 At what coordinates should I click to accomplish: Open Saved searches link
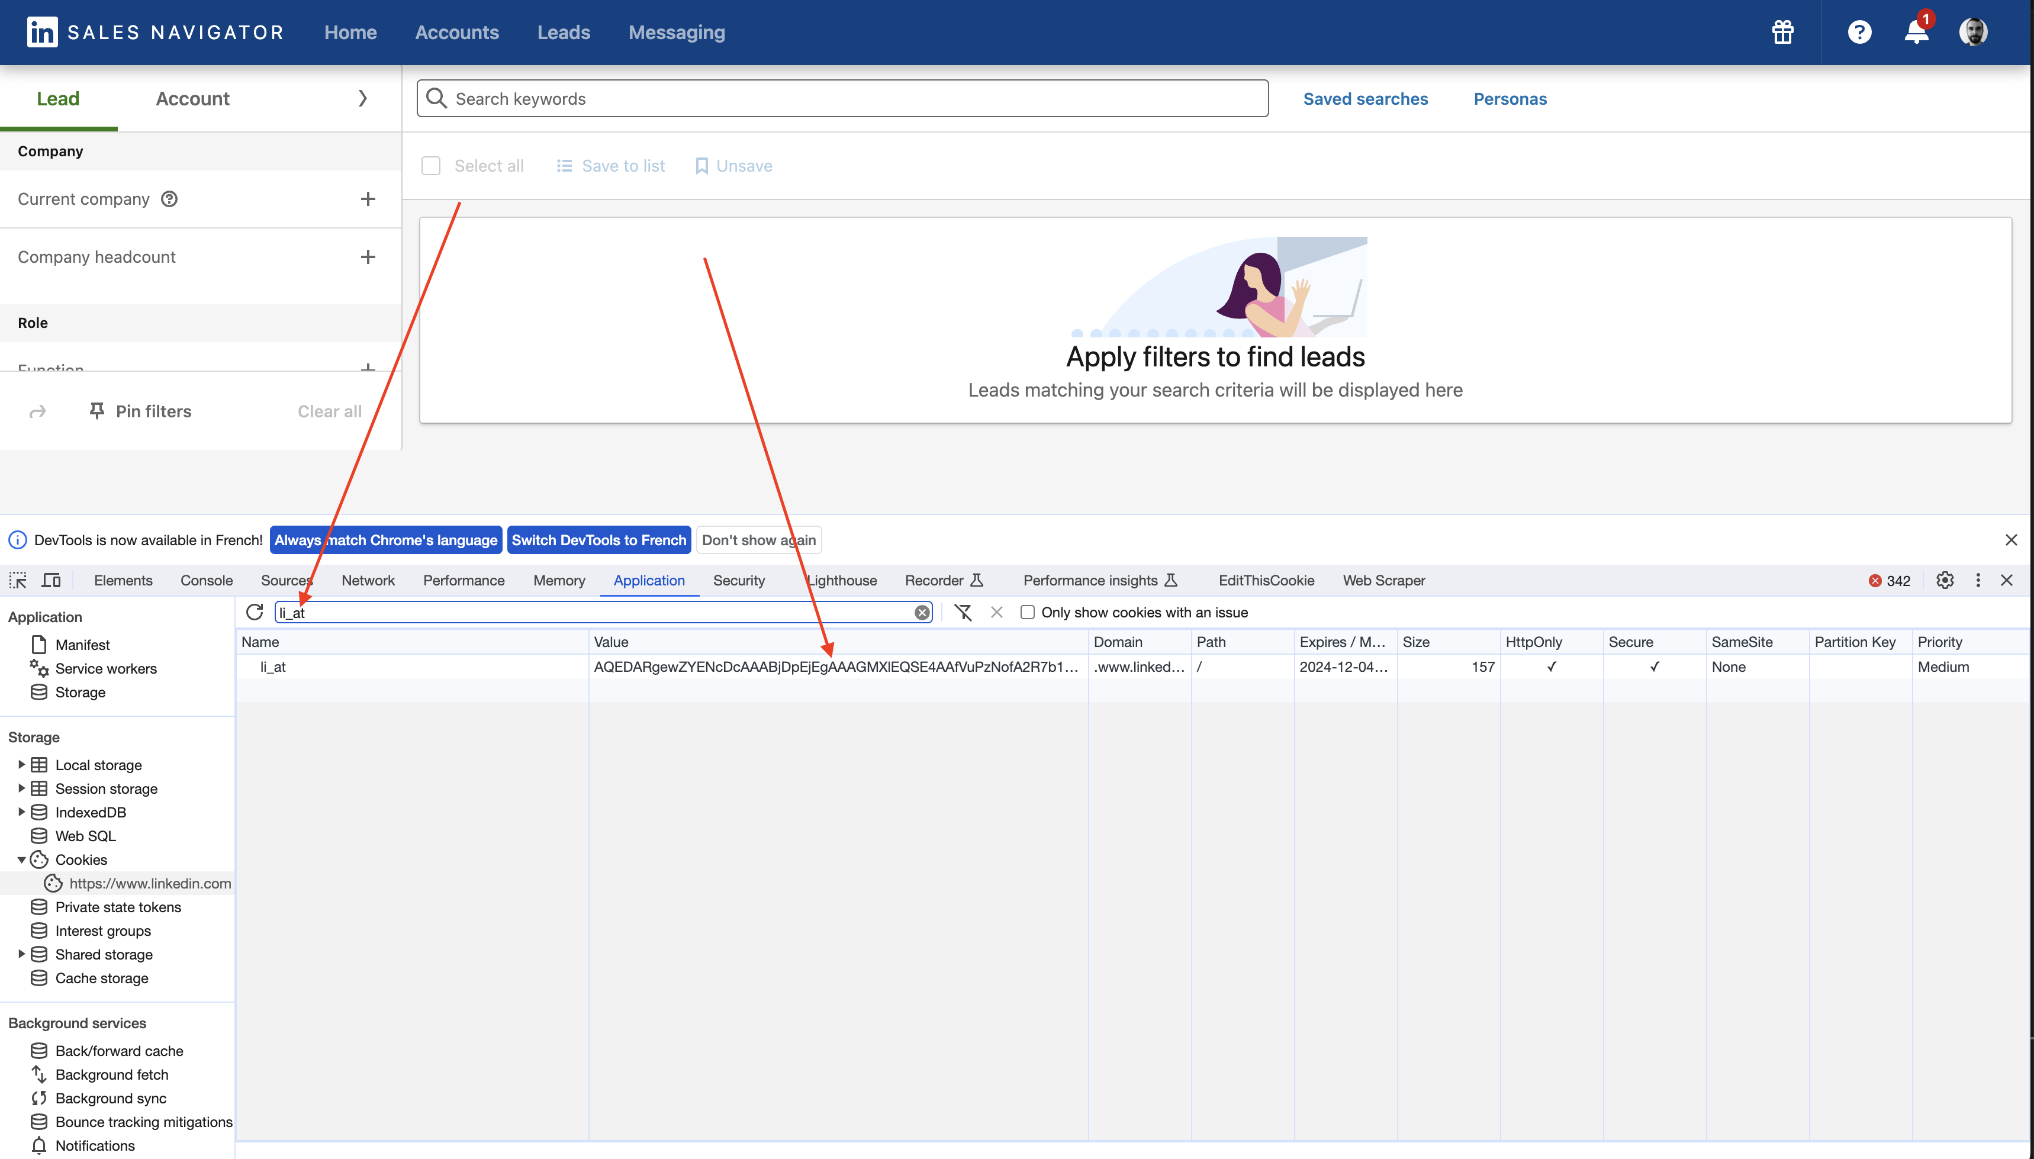tap(1365, 99)
